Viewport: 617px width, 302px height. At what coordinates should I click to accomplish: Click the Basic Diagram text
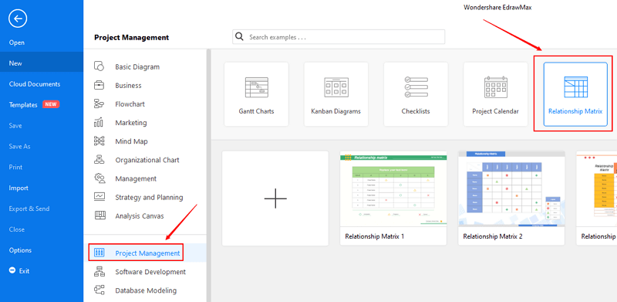tap(137, 66)
